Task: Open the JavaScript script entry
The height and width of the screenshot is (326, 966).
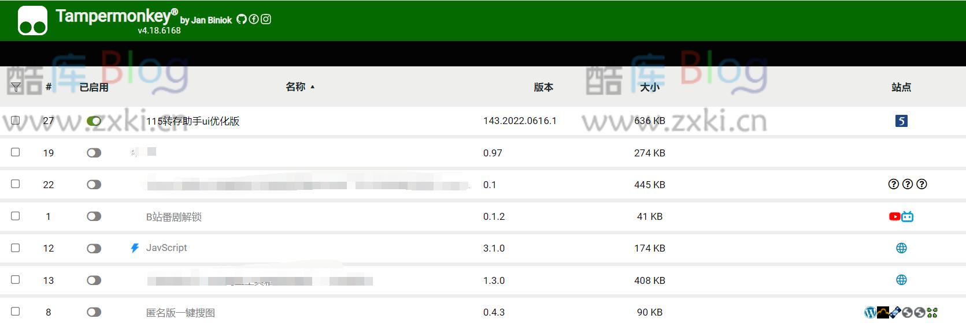Action: tap(166, 248)
